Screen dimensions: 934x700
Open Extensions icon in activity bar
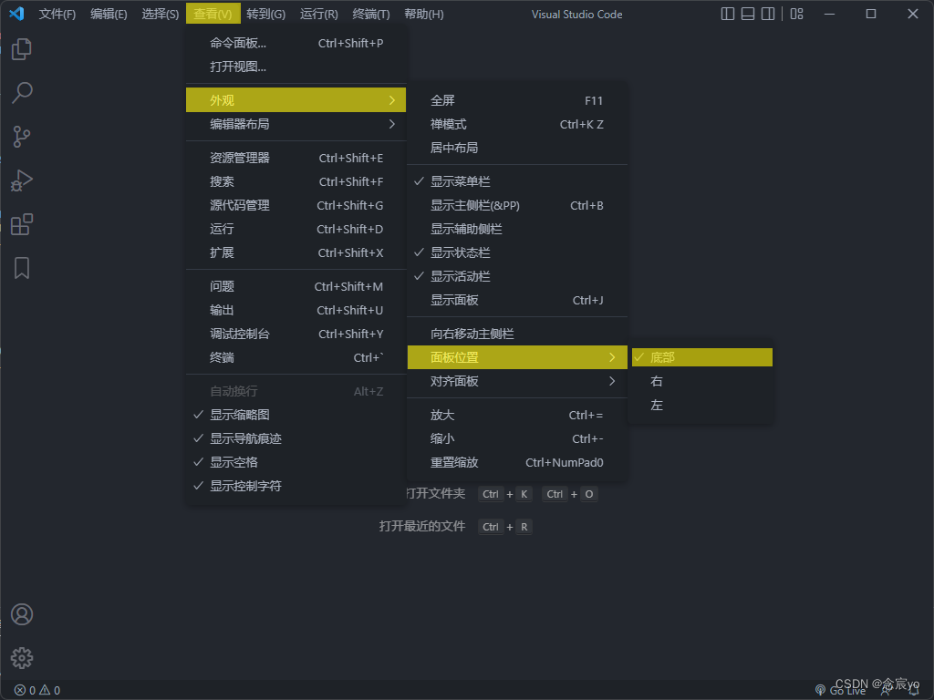[x=22, y=224]
